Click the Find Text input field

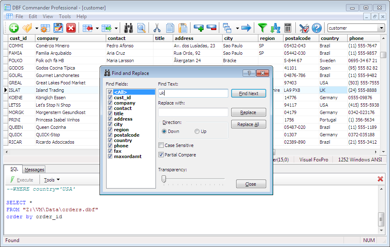tap(193, 93)
